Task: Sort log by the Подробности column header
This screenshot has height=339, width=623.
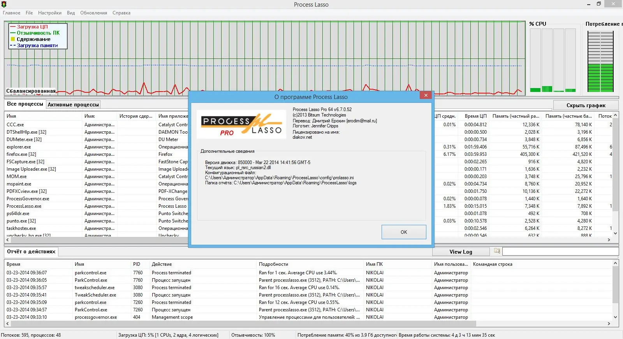Action: coord(273,264)
